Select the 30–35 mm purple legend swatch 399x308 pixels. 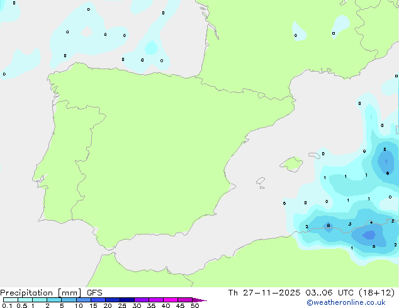(142, 300)
